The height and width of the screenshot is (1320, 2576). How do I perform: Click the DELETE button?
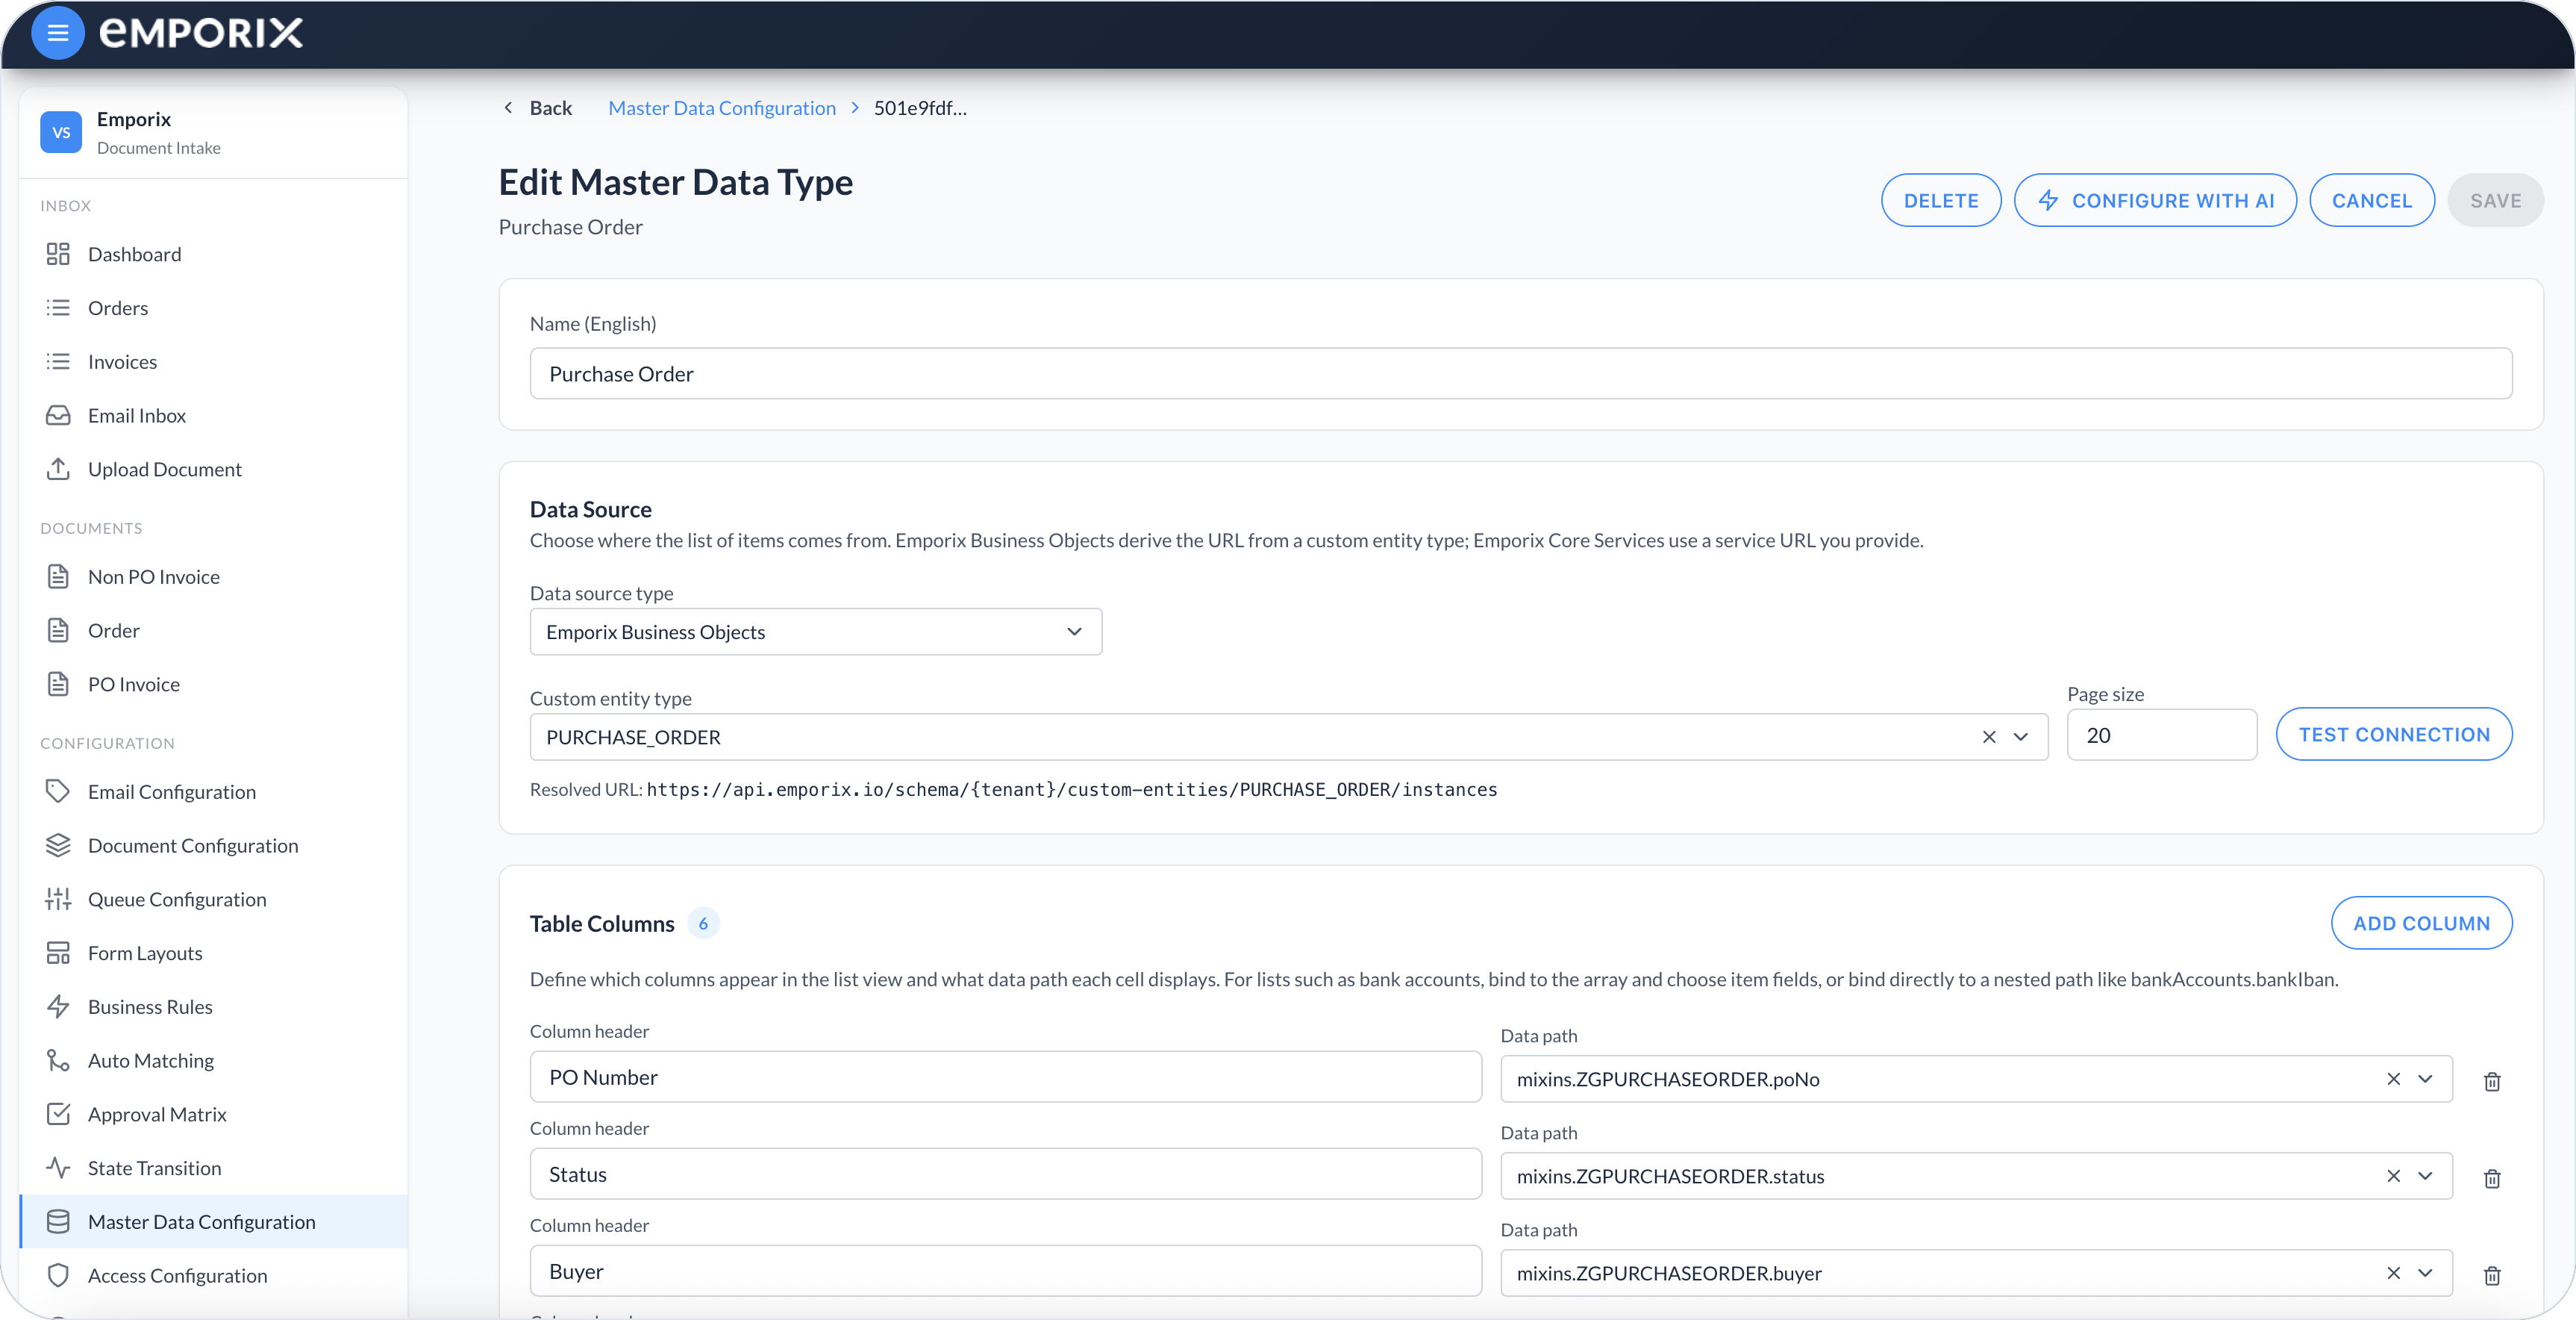[1940, 200]
